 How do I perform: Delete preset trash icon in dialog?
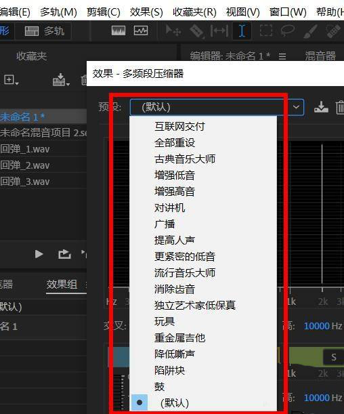point(340,108)
